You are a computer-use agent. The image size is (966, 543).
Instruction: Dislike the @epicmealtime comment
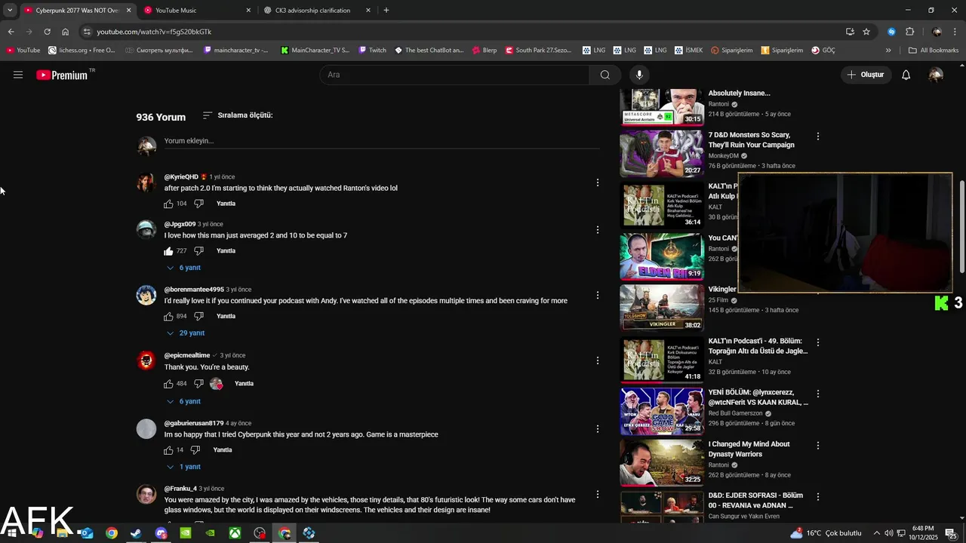tap(198, 384)
